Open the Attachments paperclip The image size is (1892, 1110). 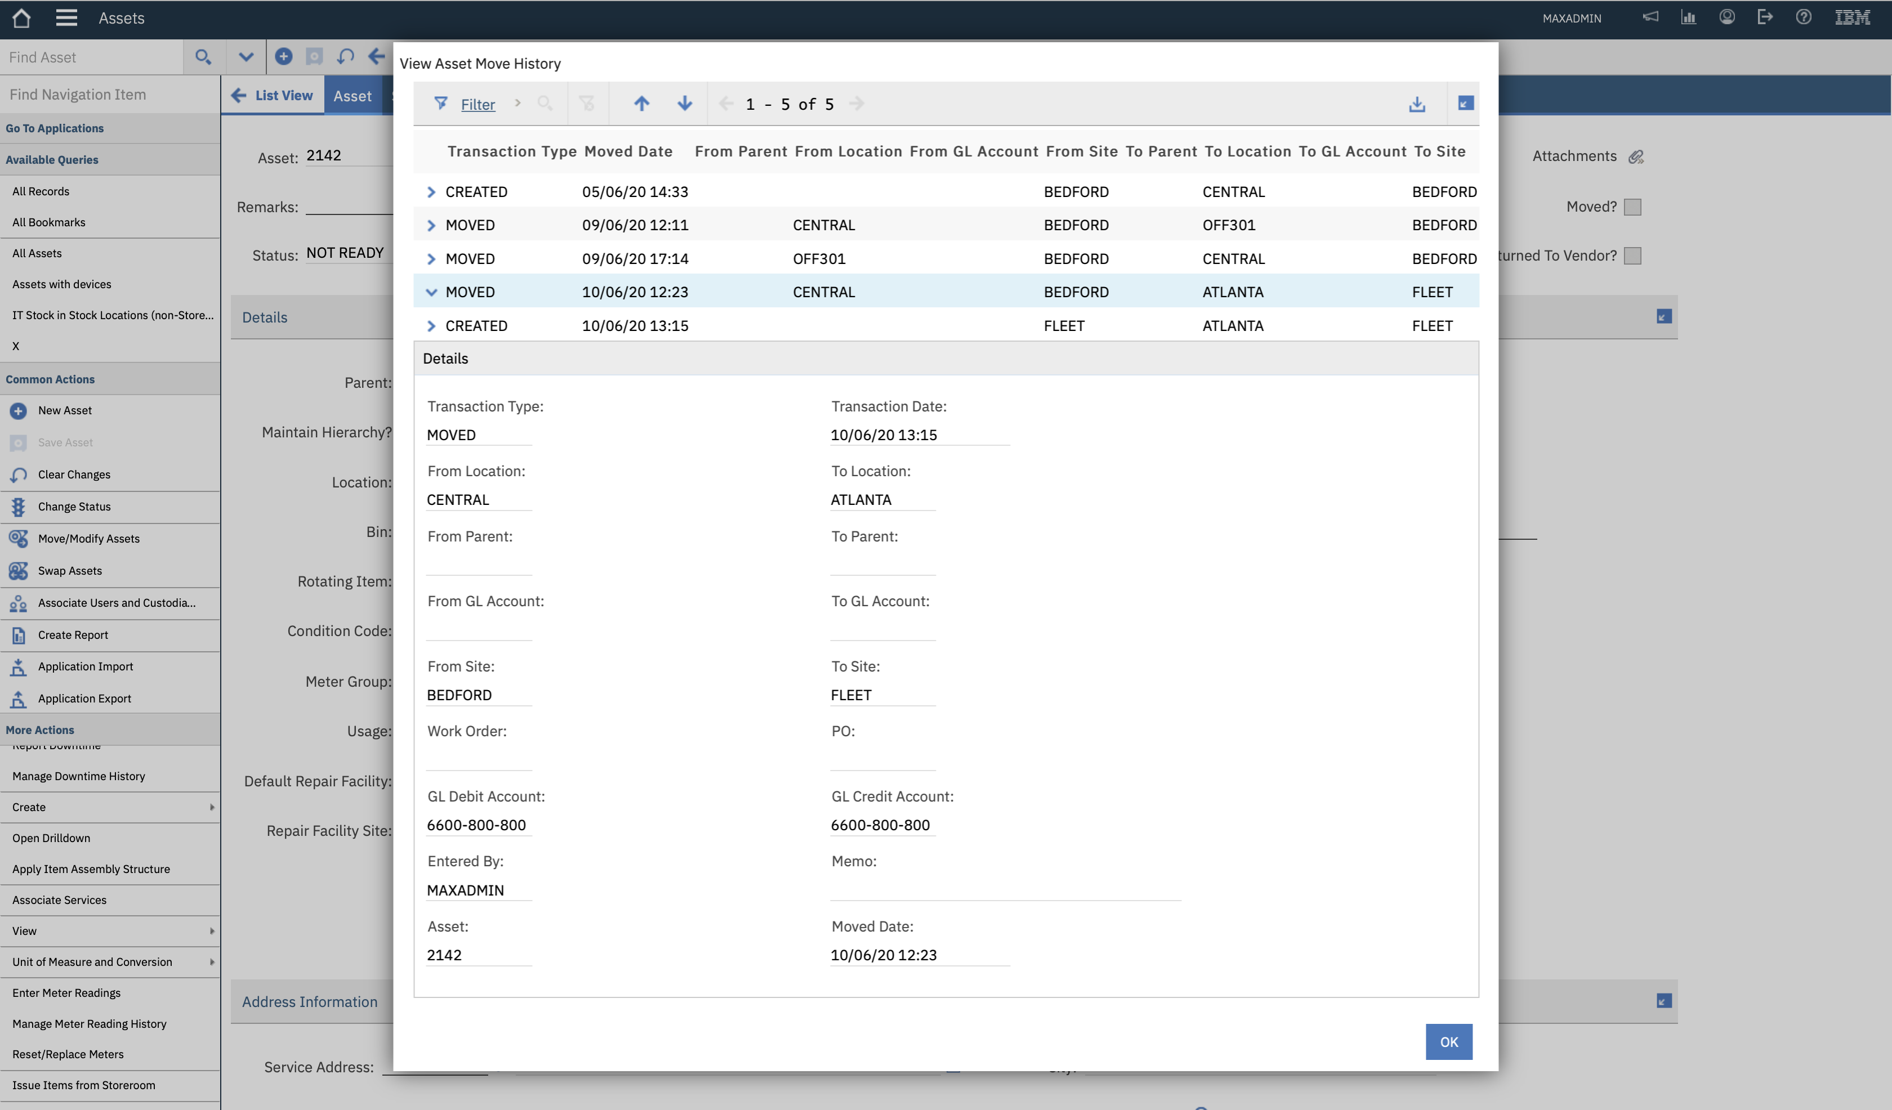[1637, 157]
